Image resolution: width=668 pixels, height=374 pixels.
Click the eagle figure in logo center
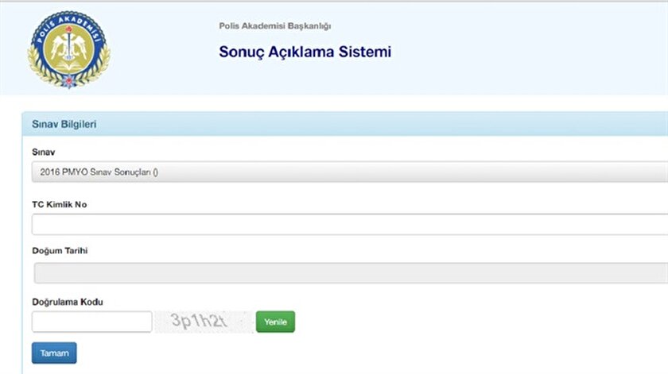click(x=68, y=48)
